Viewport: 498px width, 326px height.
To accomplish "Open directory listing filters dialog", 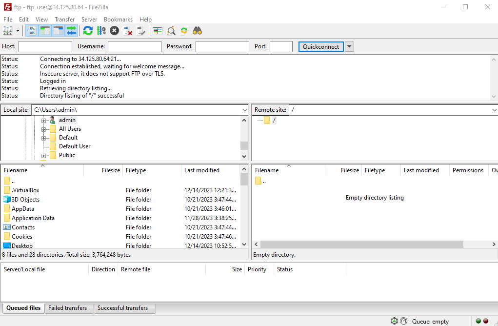I will click(x=158, y=31).
